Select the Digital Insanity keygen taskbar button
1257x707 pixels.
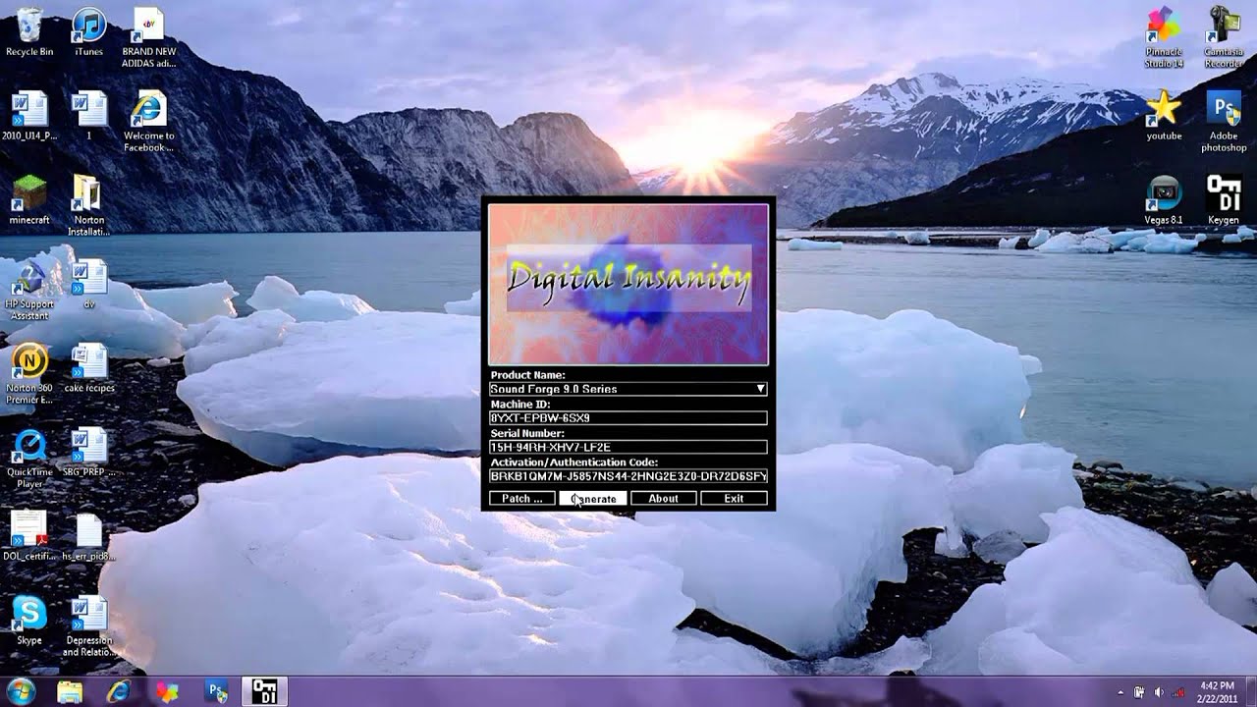click(x=265, y=691)
